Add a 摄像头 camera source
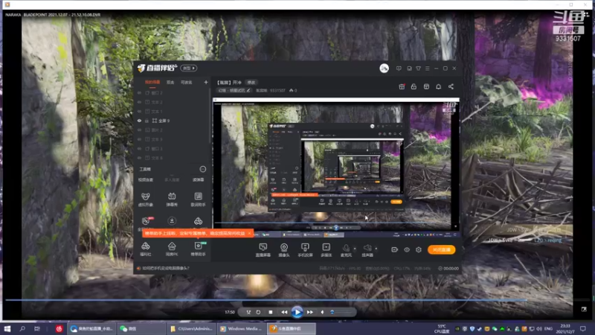595x335 pixels. [284, 250]
